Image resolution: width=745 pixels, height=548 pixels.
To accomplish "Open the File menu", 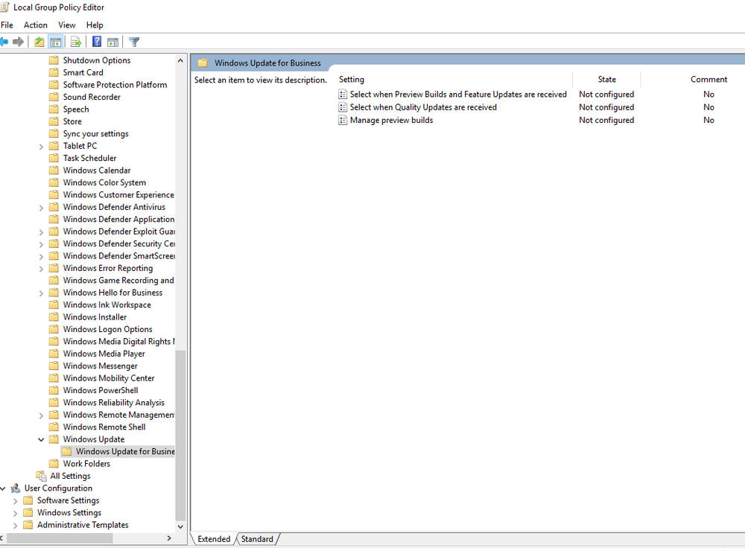I will point(7,25).
